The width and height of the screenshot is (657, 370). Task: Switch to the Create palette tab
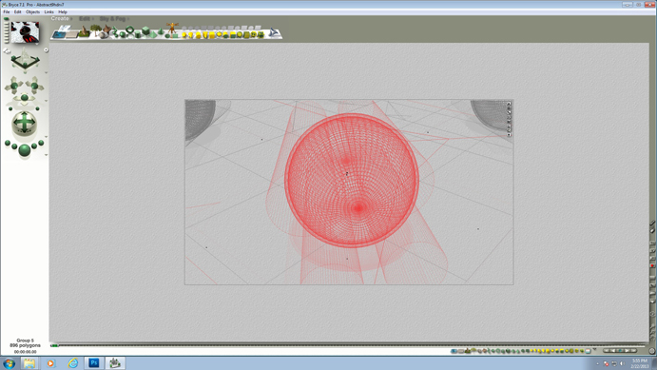click(x=60, y=18)
